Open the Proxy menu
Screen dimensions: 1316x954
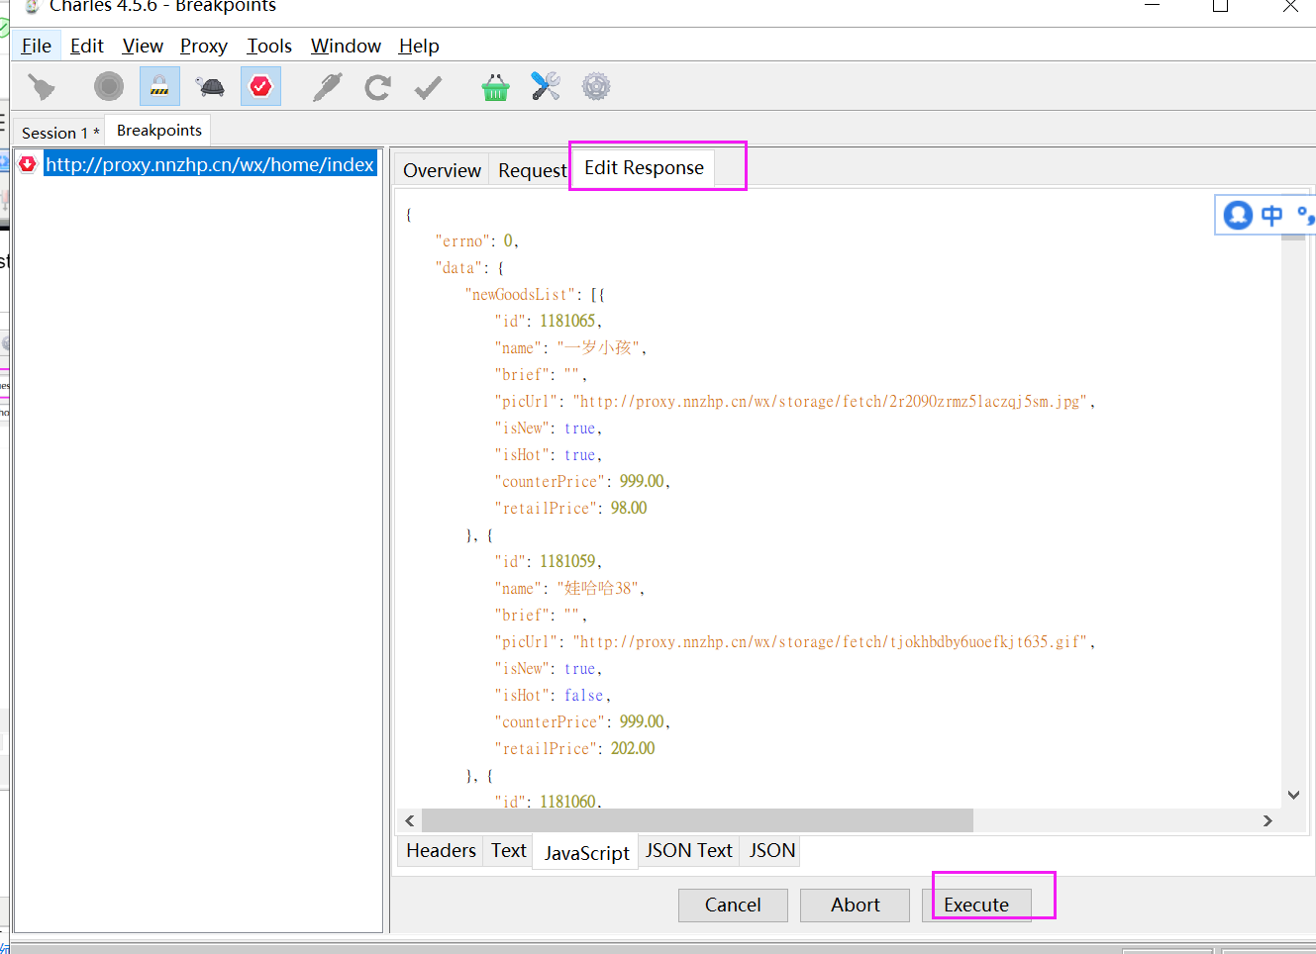pos(204,46)
